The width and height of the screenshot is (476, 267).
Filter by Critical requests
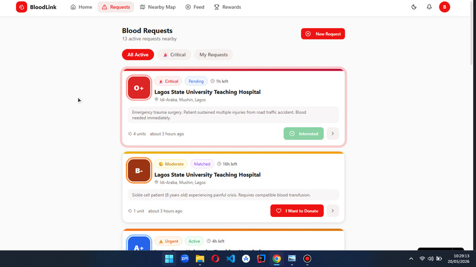pos(174,55)
